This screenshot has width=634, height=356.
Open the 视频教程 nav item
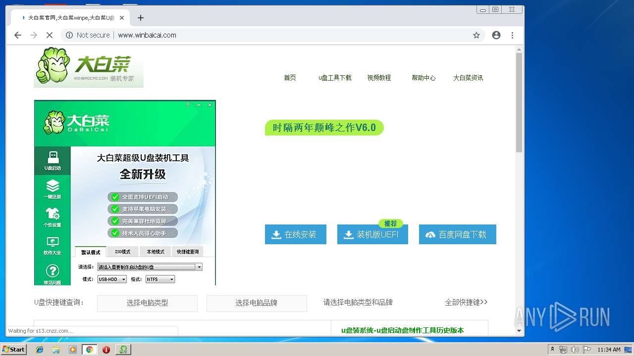pyautogui.click(x=379, y=78)
